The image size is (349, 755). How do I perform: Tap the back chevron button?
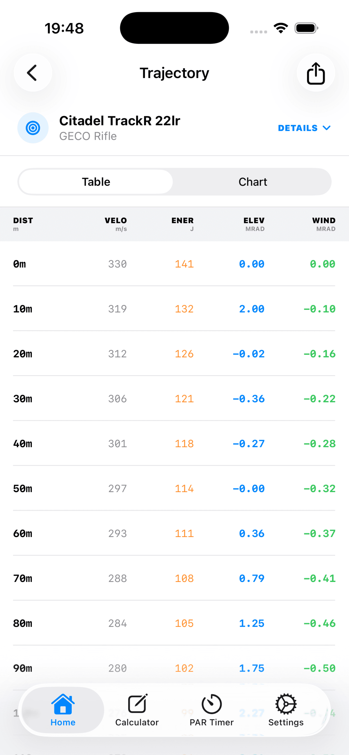[x=33, y=73]
